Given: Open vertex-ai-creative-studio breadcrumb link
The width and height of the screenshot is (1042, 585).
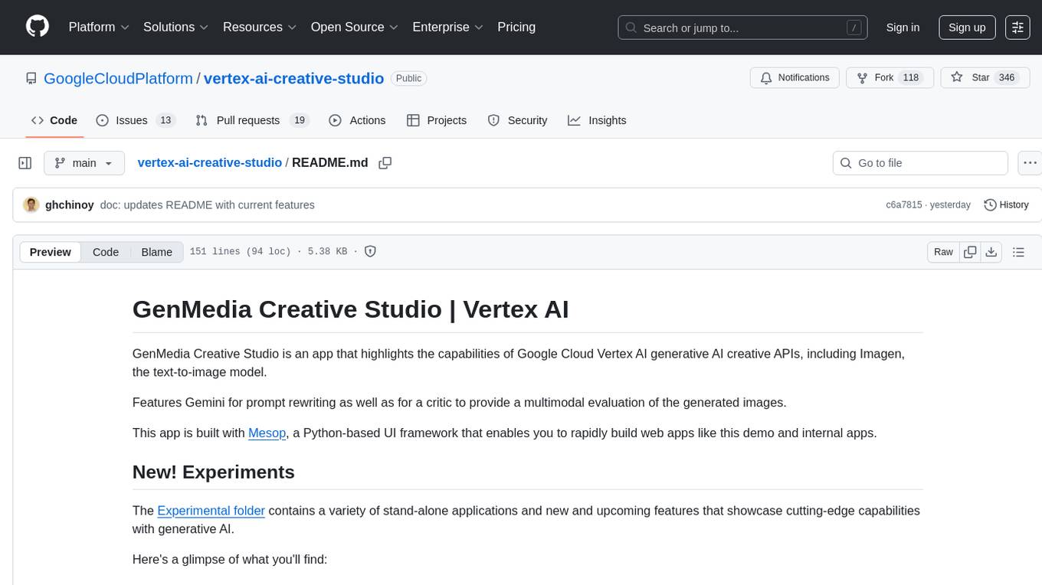Looking at the screenshot, I should 209,162.
